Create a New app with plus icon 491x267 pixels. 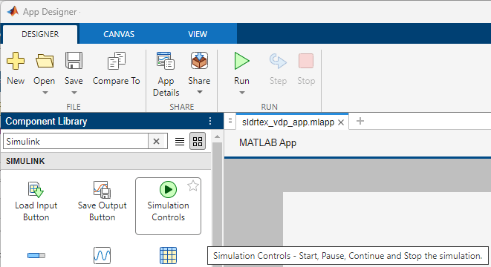(16, 68)
